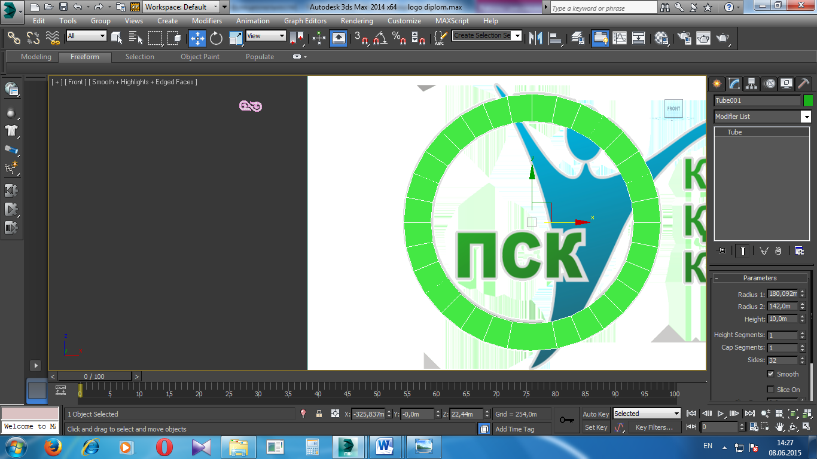The height and width of the screenshot is (459, 817).
Task: Activate the Select and Move tool
Action: 197,38
